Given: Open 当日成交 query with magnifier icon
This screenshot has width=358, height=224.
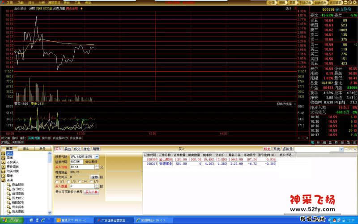Looking at the screenshot, I should 9,189.
